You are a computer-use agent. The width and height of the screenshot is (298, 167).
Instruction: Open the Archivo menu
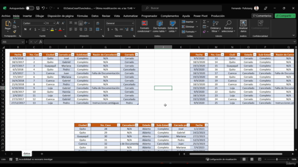6,16
